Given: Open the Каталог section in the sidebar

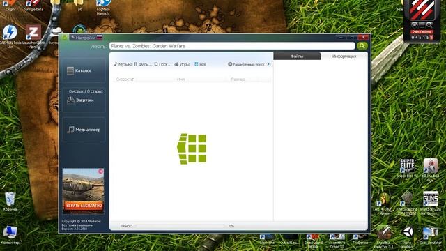Looking at the screenshot, I should (84, 70).
